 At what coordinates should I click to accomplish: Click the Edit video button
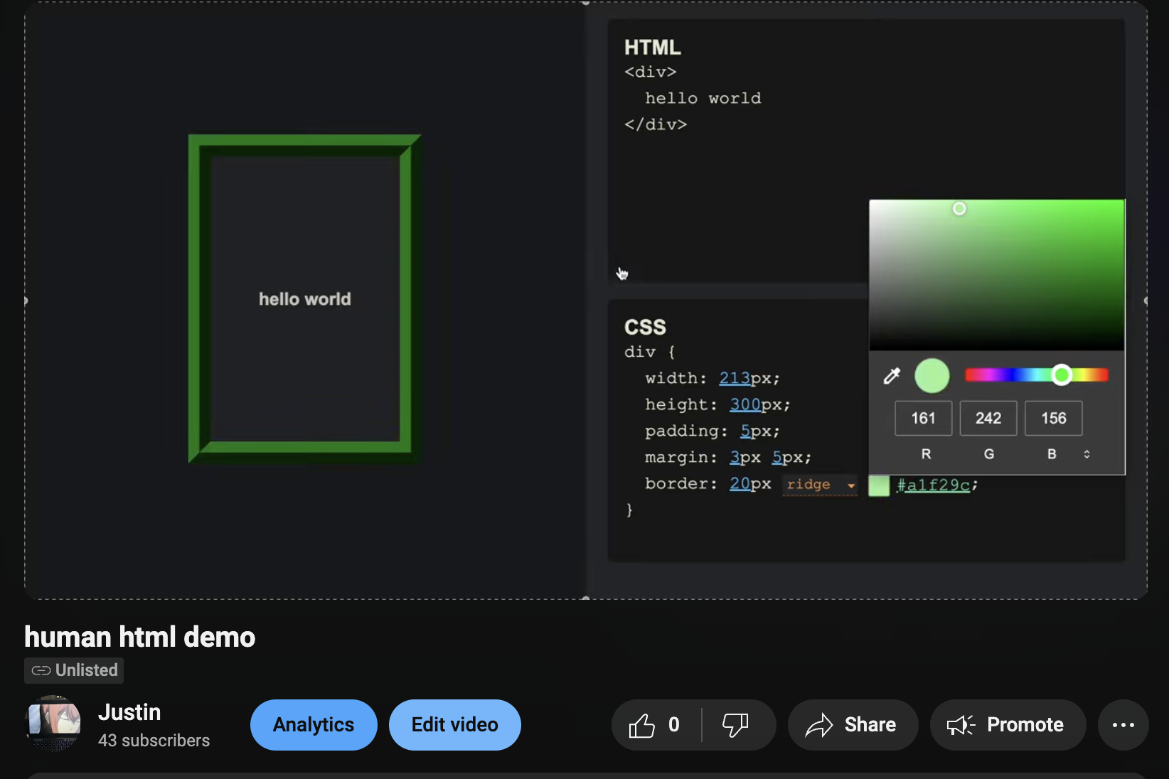pyautogui.click(x=454, y=724)
